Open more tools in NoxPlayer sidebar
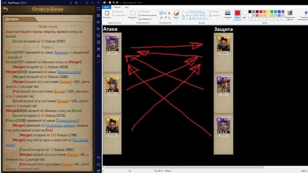The width and height of the screenshot is (308, 173). (x=98, y=62)
